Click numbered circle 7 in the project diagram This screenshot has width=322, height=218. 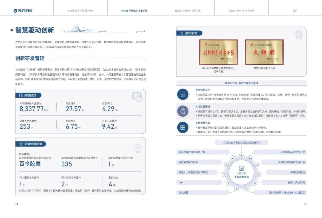coord(246,189)
